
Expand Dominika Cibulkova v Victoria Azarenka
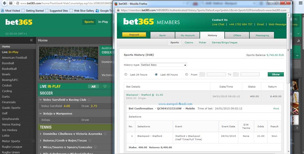click(40, 134)
